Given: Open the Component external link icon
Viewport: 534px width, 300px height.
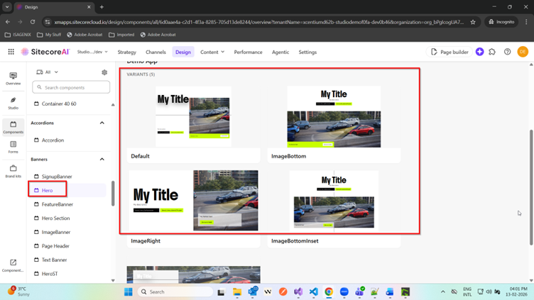Looking at the screenshot, I should pyautogui.click(x=13, y=265).
